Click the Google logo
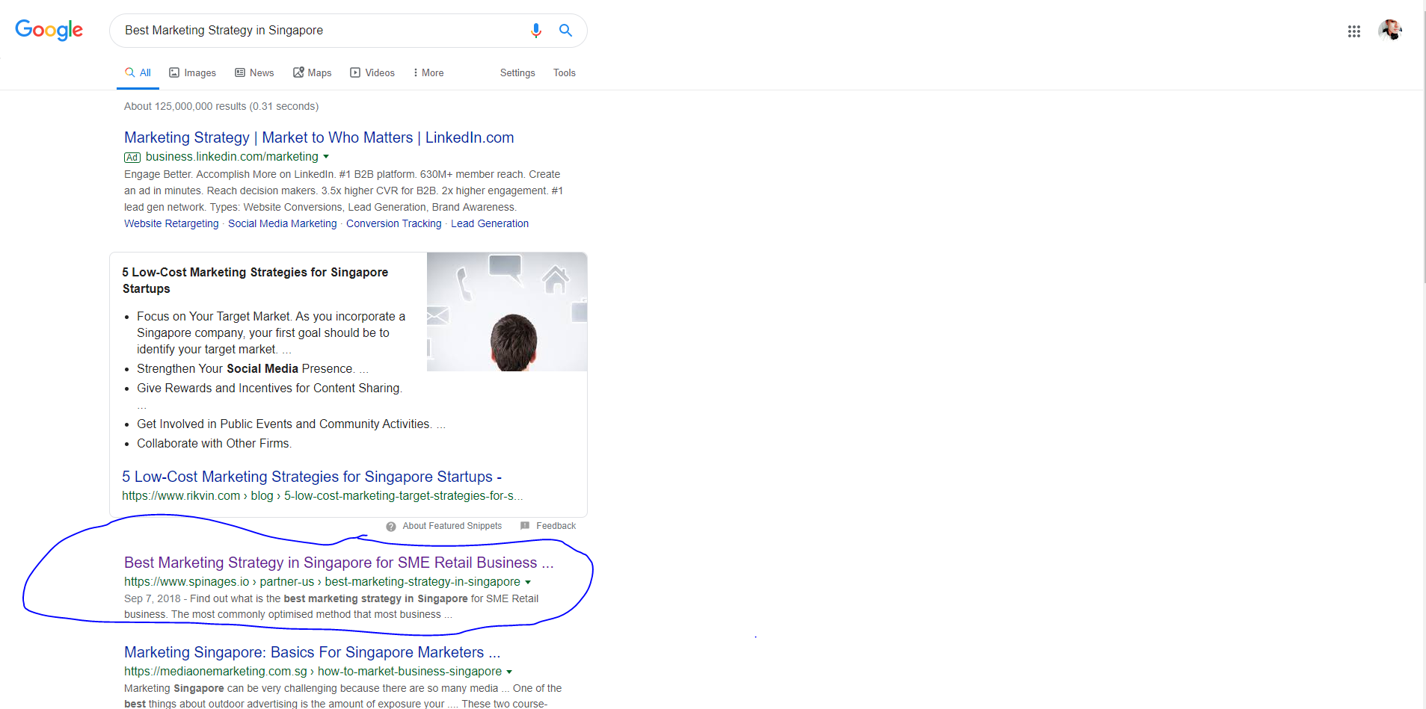1426x709 pixels. 49,30
